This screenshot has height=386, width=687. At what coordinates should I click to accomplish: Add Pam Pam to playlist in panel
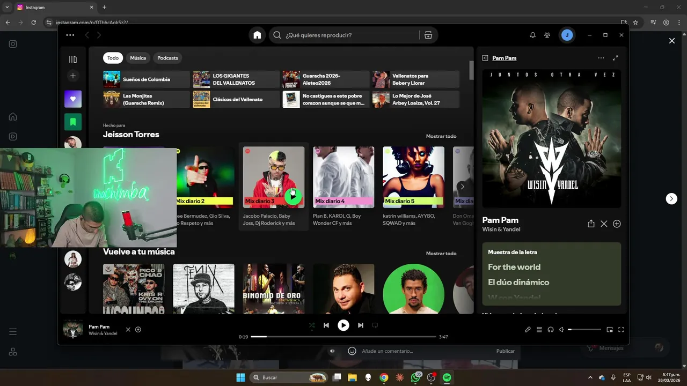[x=617, y=224]
